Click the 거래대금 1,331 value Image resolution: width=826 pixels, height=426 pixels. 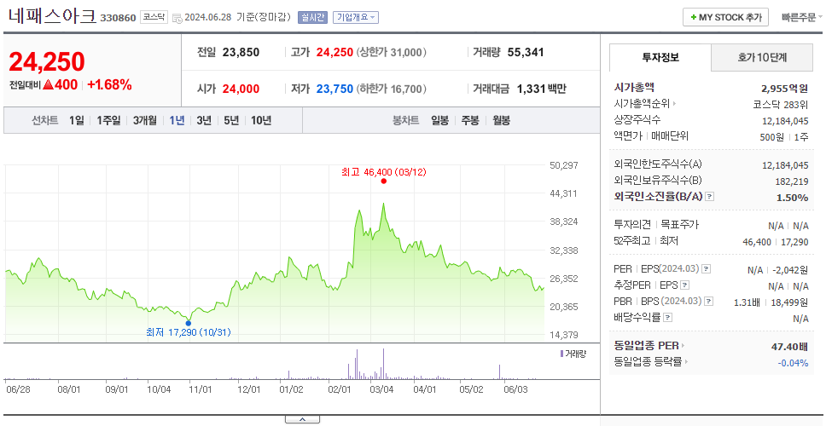click(531, 89)
